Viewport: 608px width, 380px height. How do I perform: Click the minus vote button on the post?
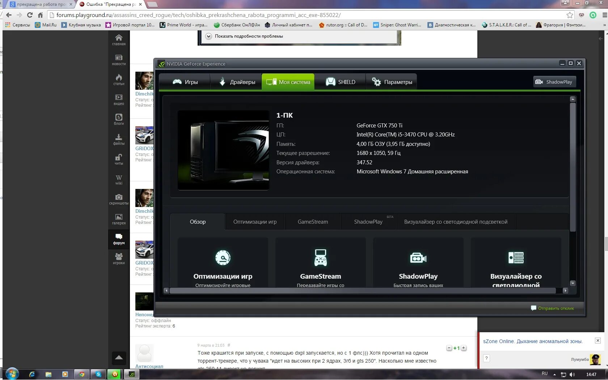tap(449, 348)
